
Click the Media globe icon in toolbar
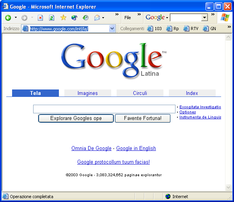tap(74, 18)
